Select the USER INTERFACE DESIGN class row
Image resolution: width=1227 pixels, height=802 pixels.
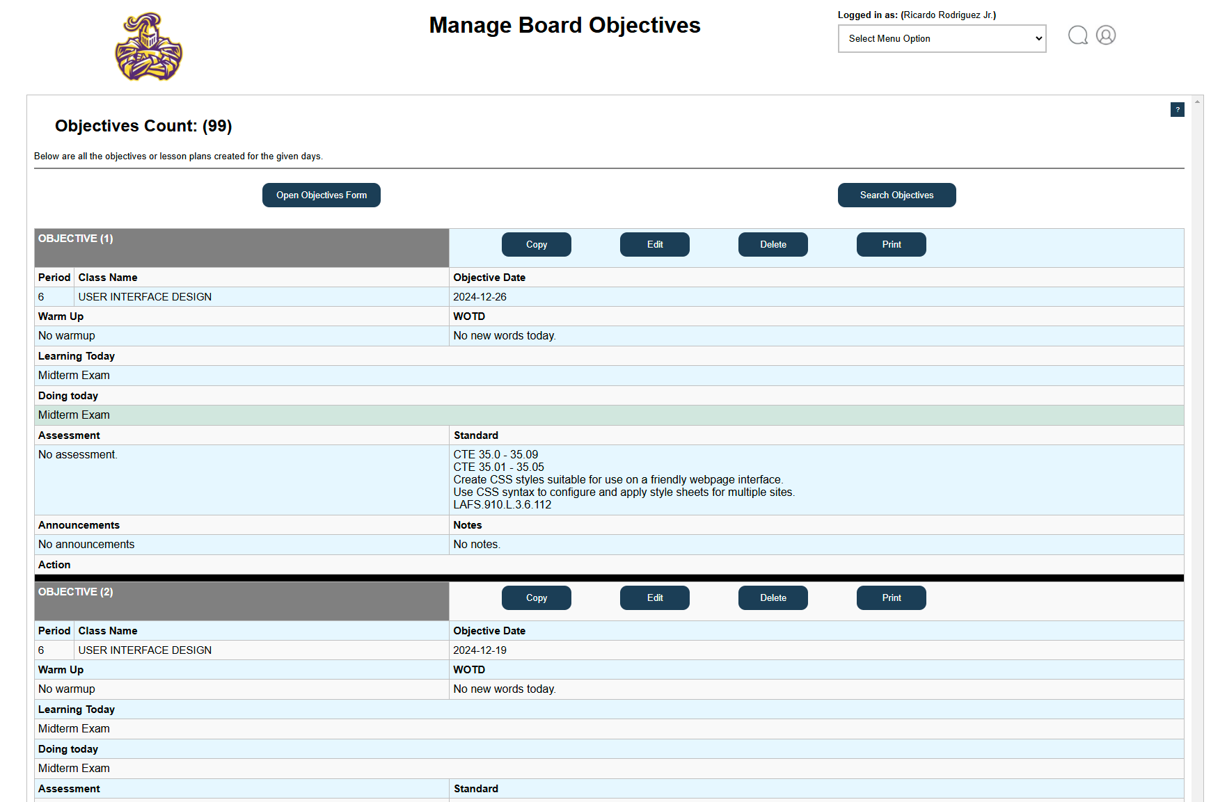[144, 296]
